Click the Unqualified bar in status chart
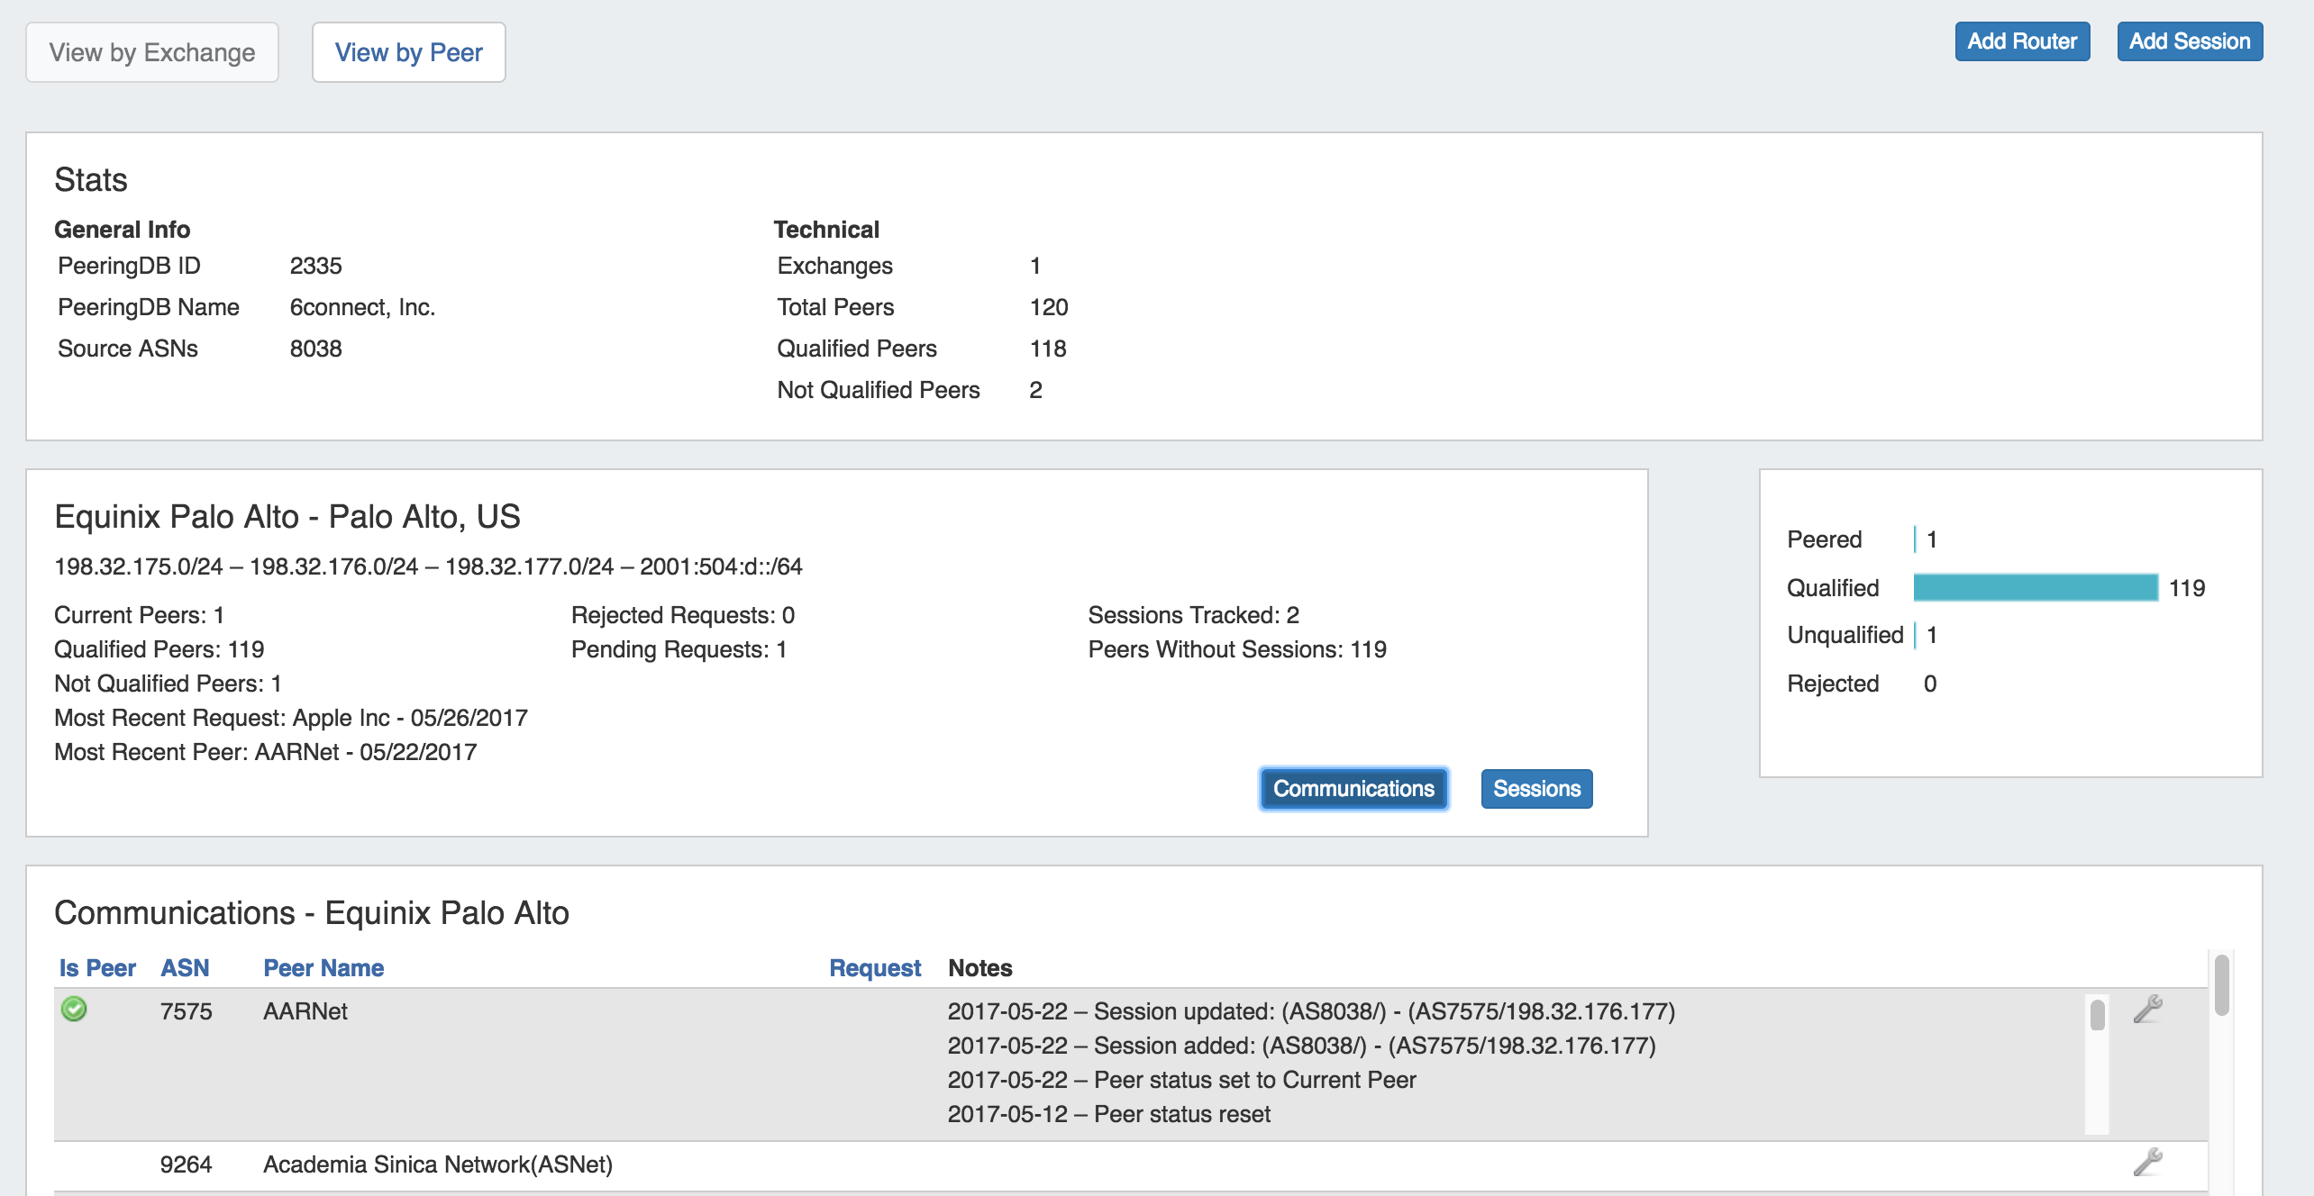Screen dimensions: 2314x1196 tap(1915, 635)
